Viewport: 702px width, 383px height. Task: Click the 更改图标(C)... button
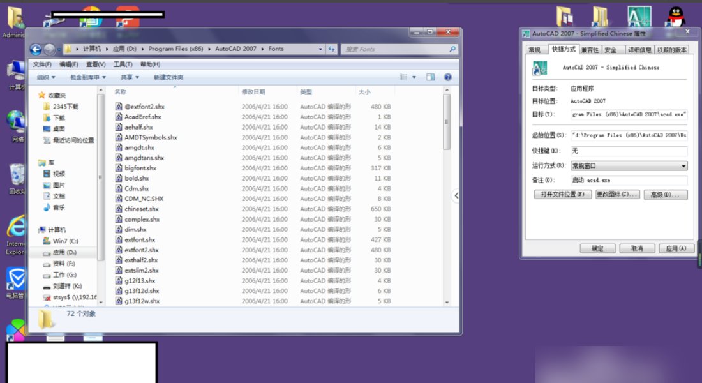617,194
